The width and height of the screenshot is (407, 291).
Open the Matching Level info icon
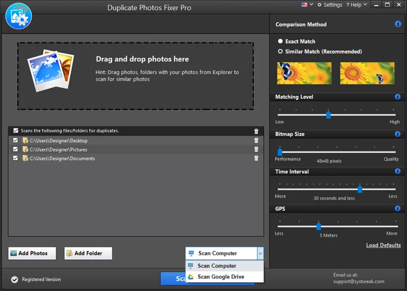coord(397,97)
